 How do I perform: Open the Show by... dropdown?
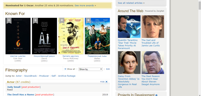90,69
